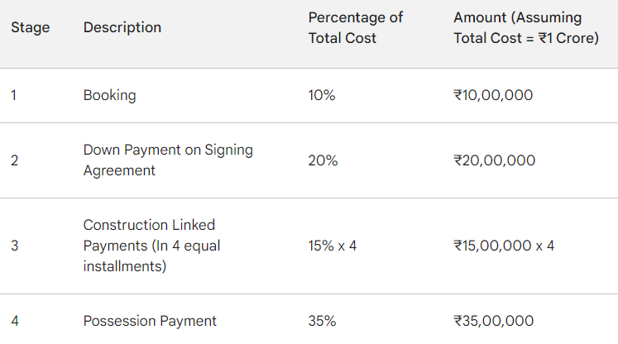
Task: Select the Booking description cell
Action: 109,95
